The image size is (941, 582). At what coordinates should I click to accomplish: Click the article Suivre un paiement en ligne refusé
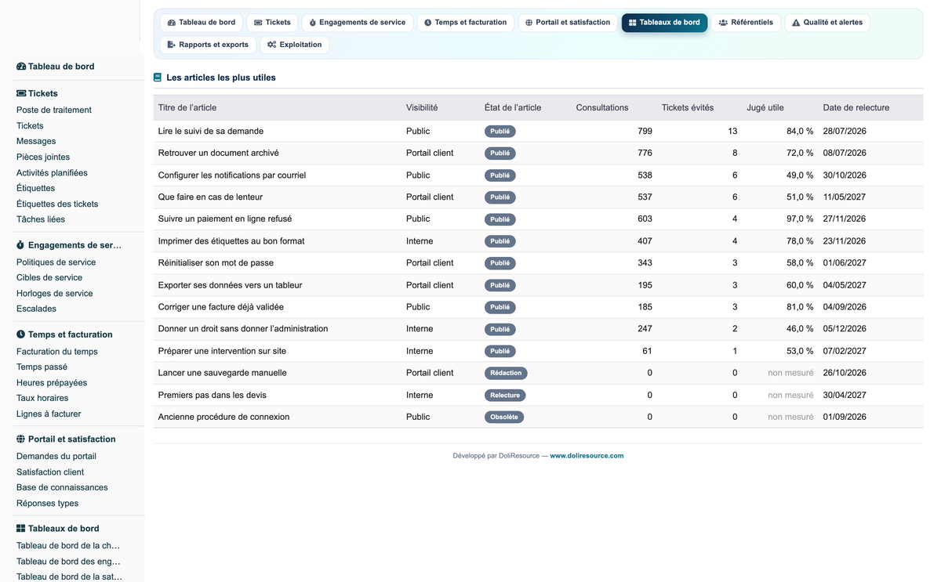pyautogui.click(x=225, y=219)
